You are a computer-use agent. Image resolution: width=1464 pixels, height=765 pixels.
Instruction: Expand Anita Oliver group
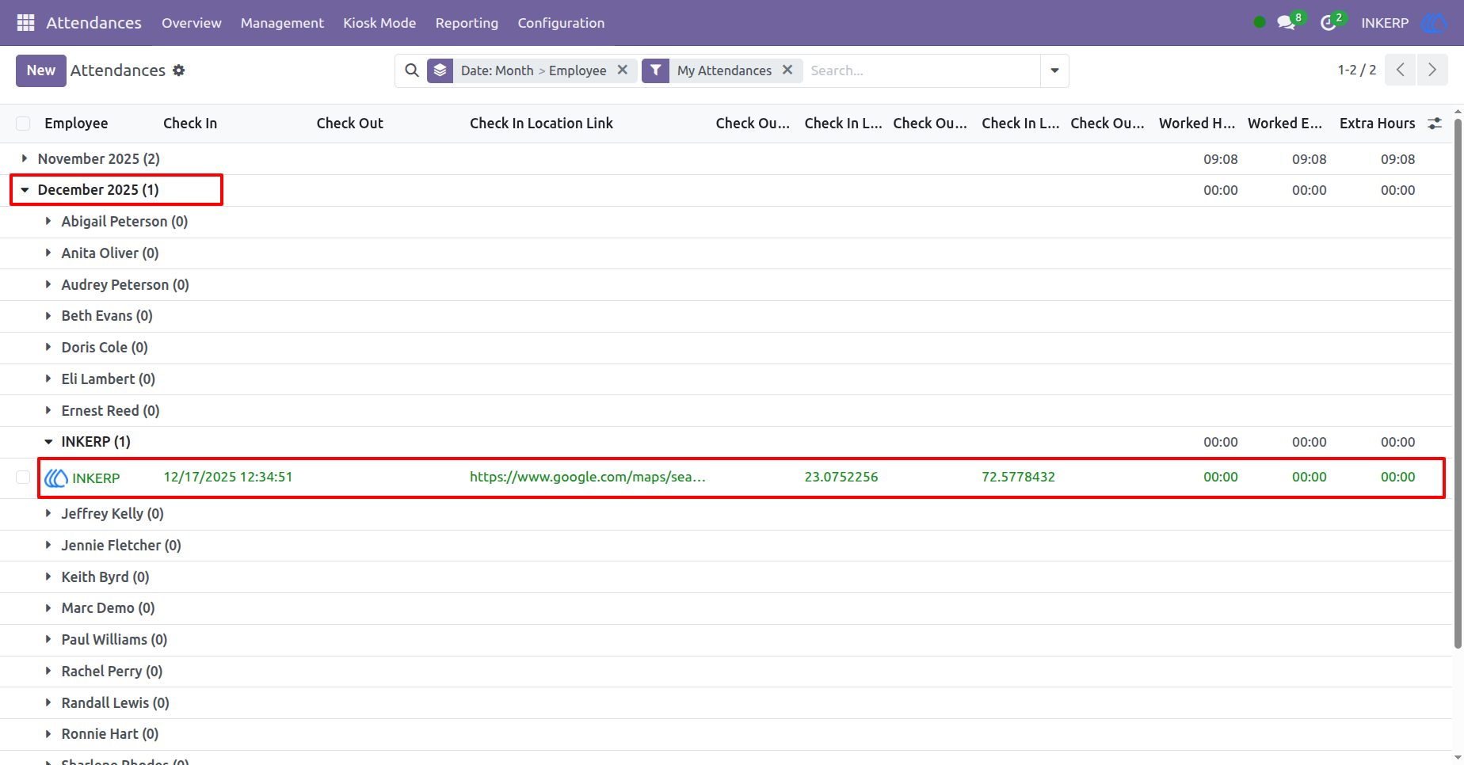[48, 253]
